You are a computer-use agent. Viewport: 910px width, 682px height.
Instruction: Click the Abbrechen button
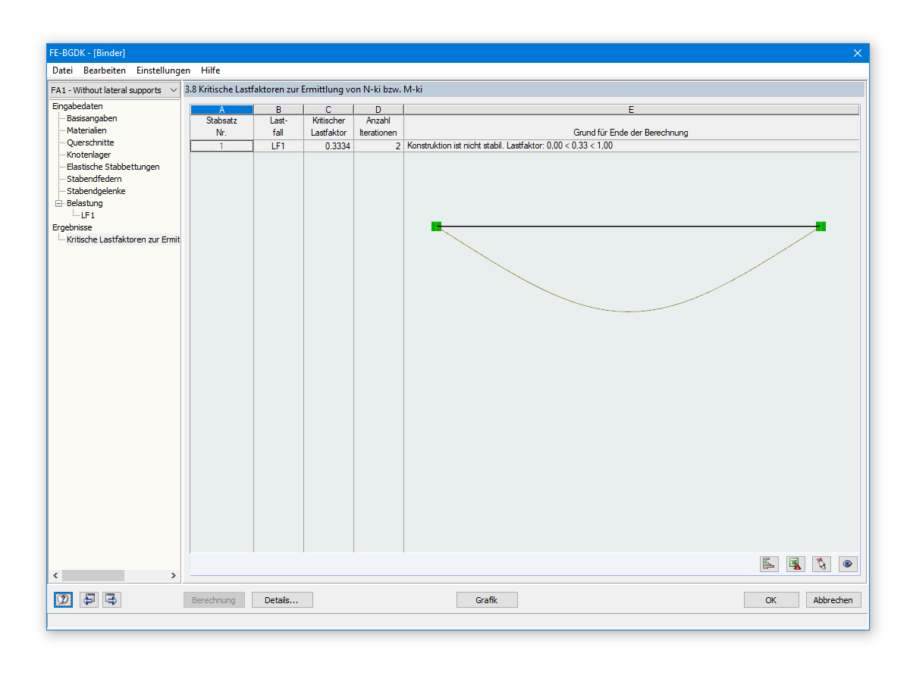coord(833,600)
